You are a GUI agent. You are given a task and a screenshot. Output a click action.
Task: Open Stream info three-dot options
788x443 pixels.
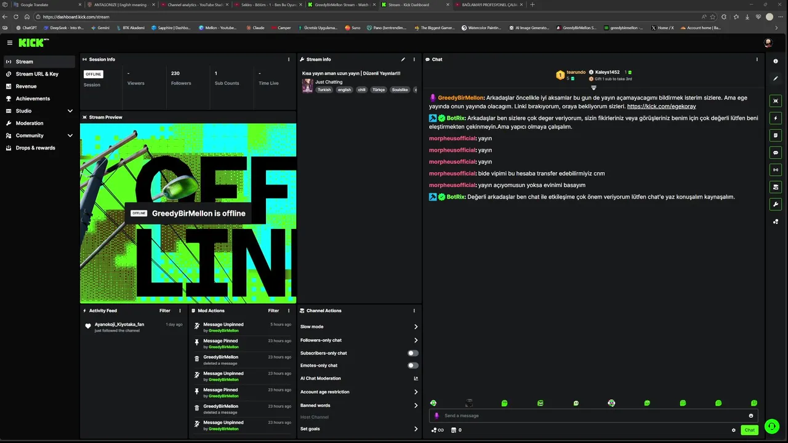click(414, 60)
